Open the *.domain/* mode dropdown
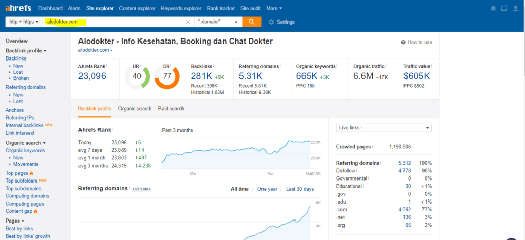 (x=218, y=22)
